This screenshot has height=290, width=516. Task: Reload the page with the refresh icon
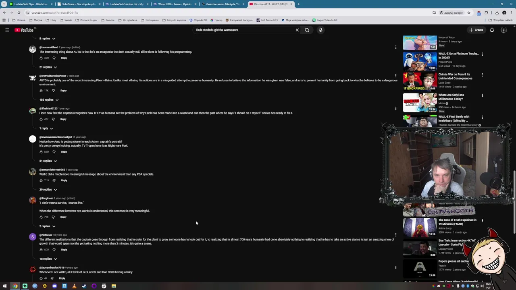(19, 12)
